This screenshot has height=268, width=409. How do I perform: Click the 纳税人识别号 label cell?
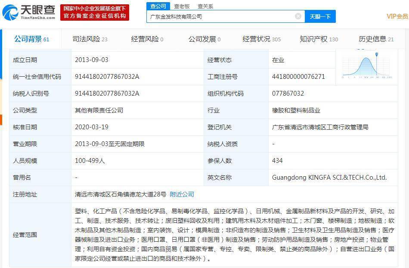[x=40, y=93]
